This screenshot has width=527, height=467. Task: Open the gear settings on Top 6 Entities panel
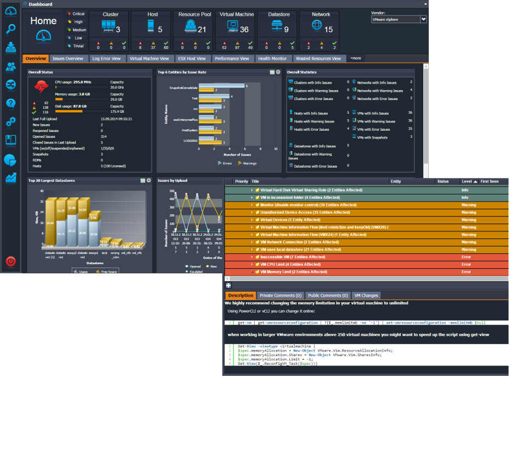278,72
